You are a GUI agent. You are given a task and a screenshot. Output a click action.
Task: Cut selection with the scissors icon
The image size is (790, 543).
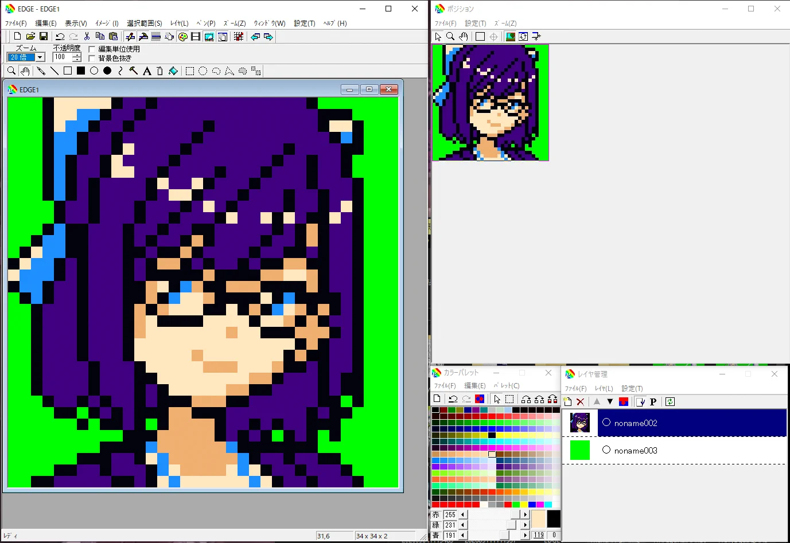pos(87,37)
